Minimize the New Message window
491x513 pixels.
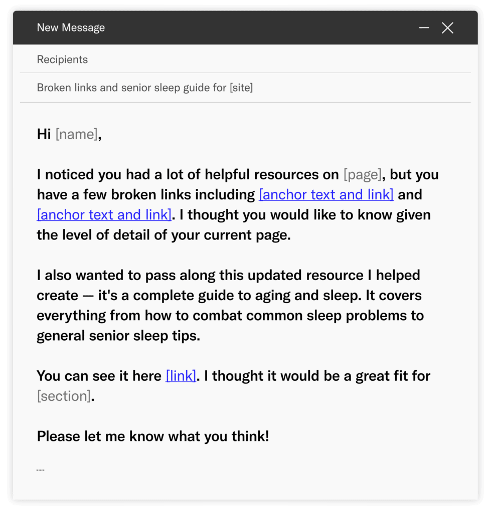click(x=424, y=28)
